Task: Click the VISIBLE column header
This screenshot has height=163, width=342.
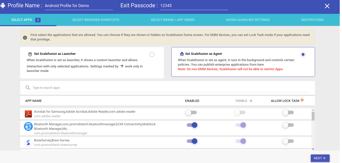Action: (x=241, y=101)
